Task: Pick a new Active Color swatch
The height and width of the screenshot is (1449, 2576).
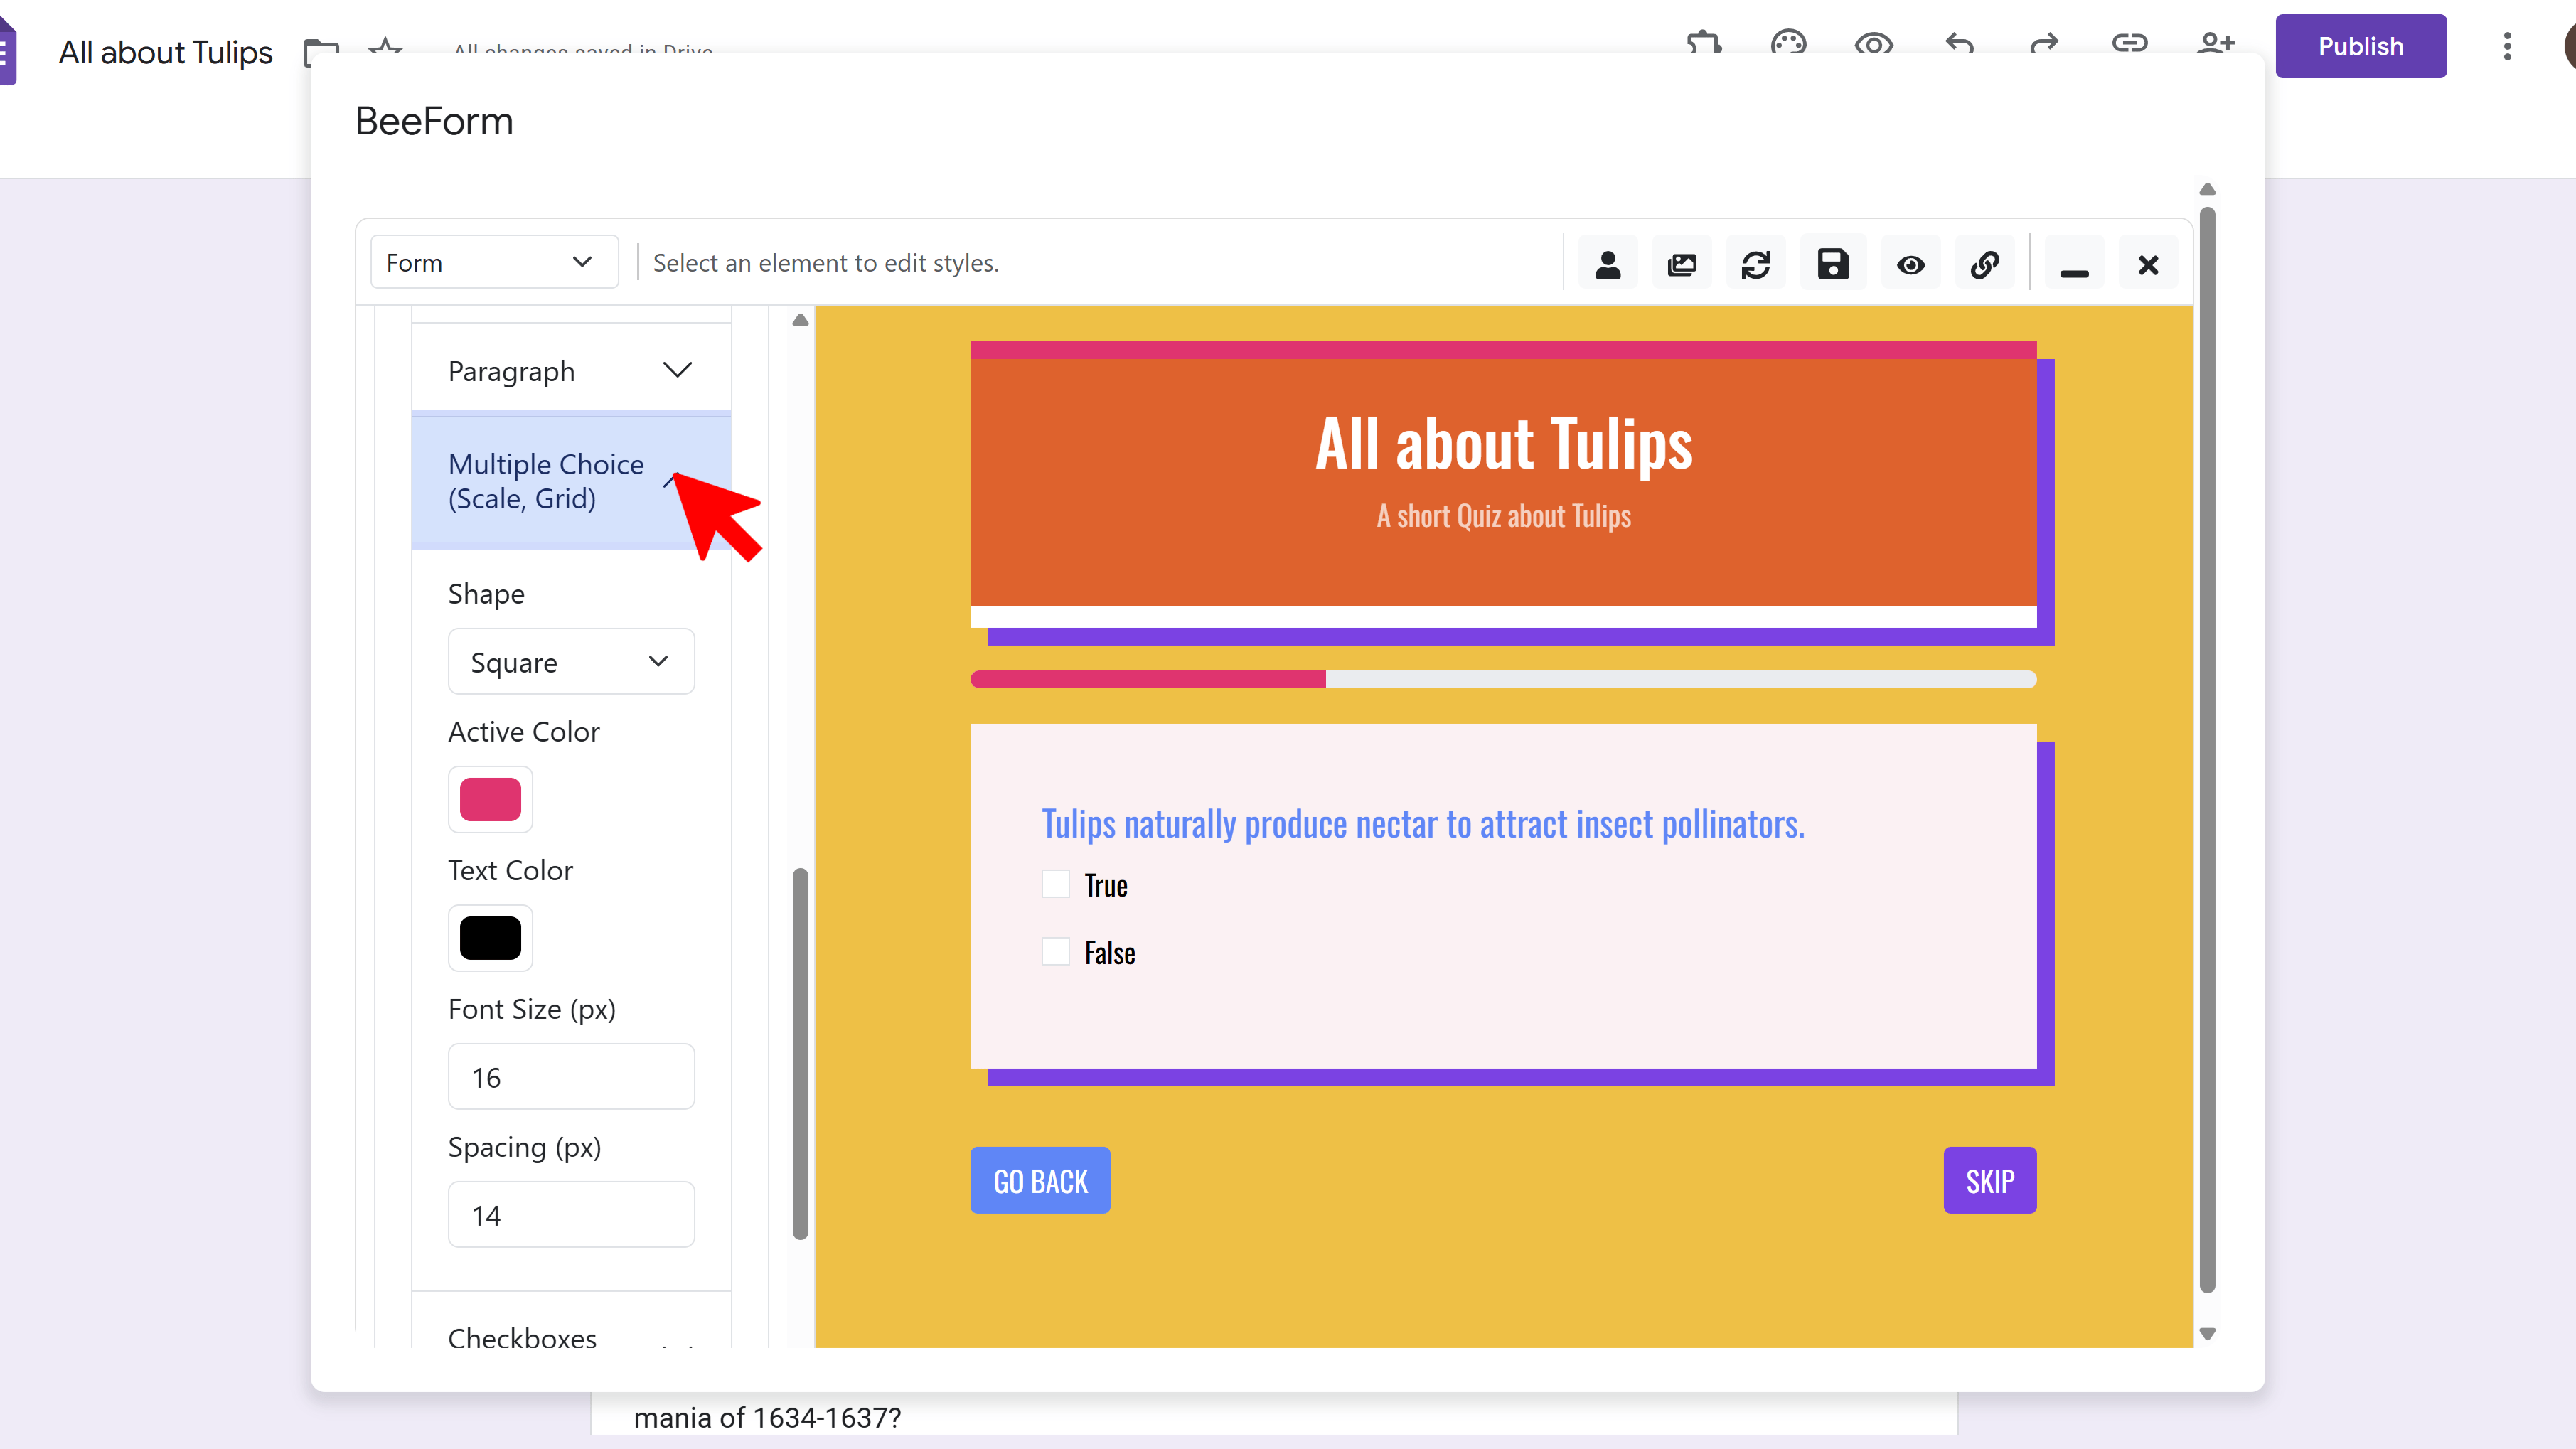Action: click(x=490, y=799)
